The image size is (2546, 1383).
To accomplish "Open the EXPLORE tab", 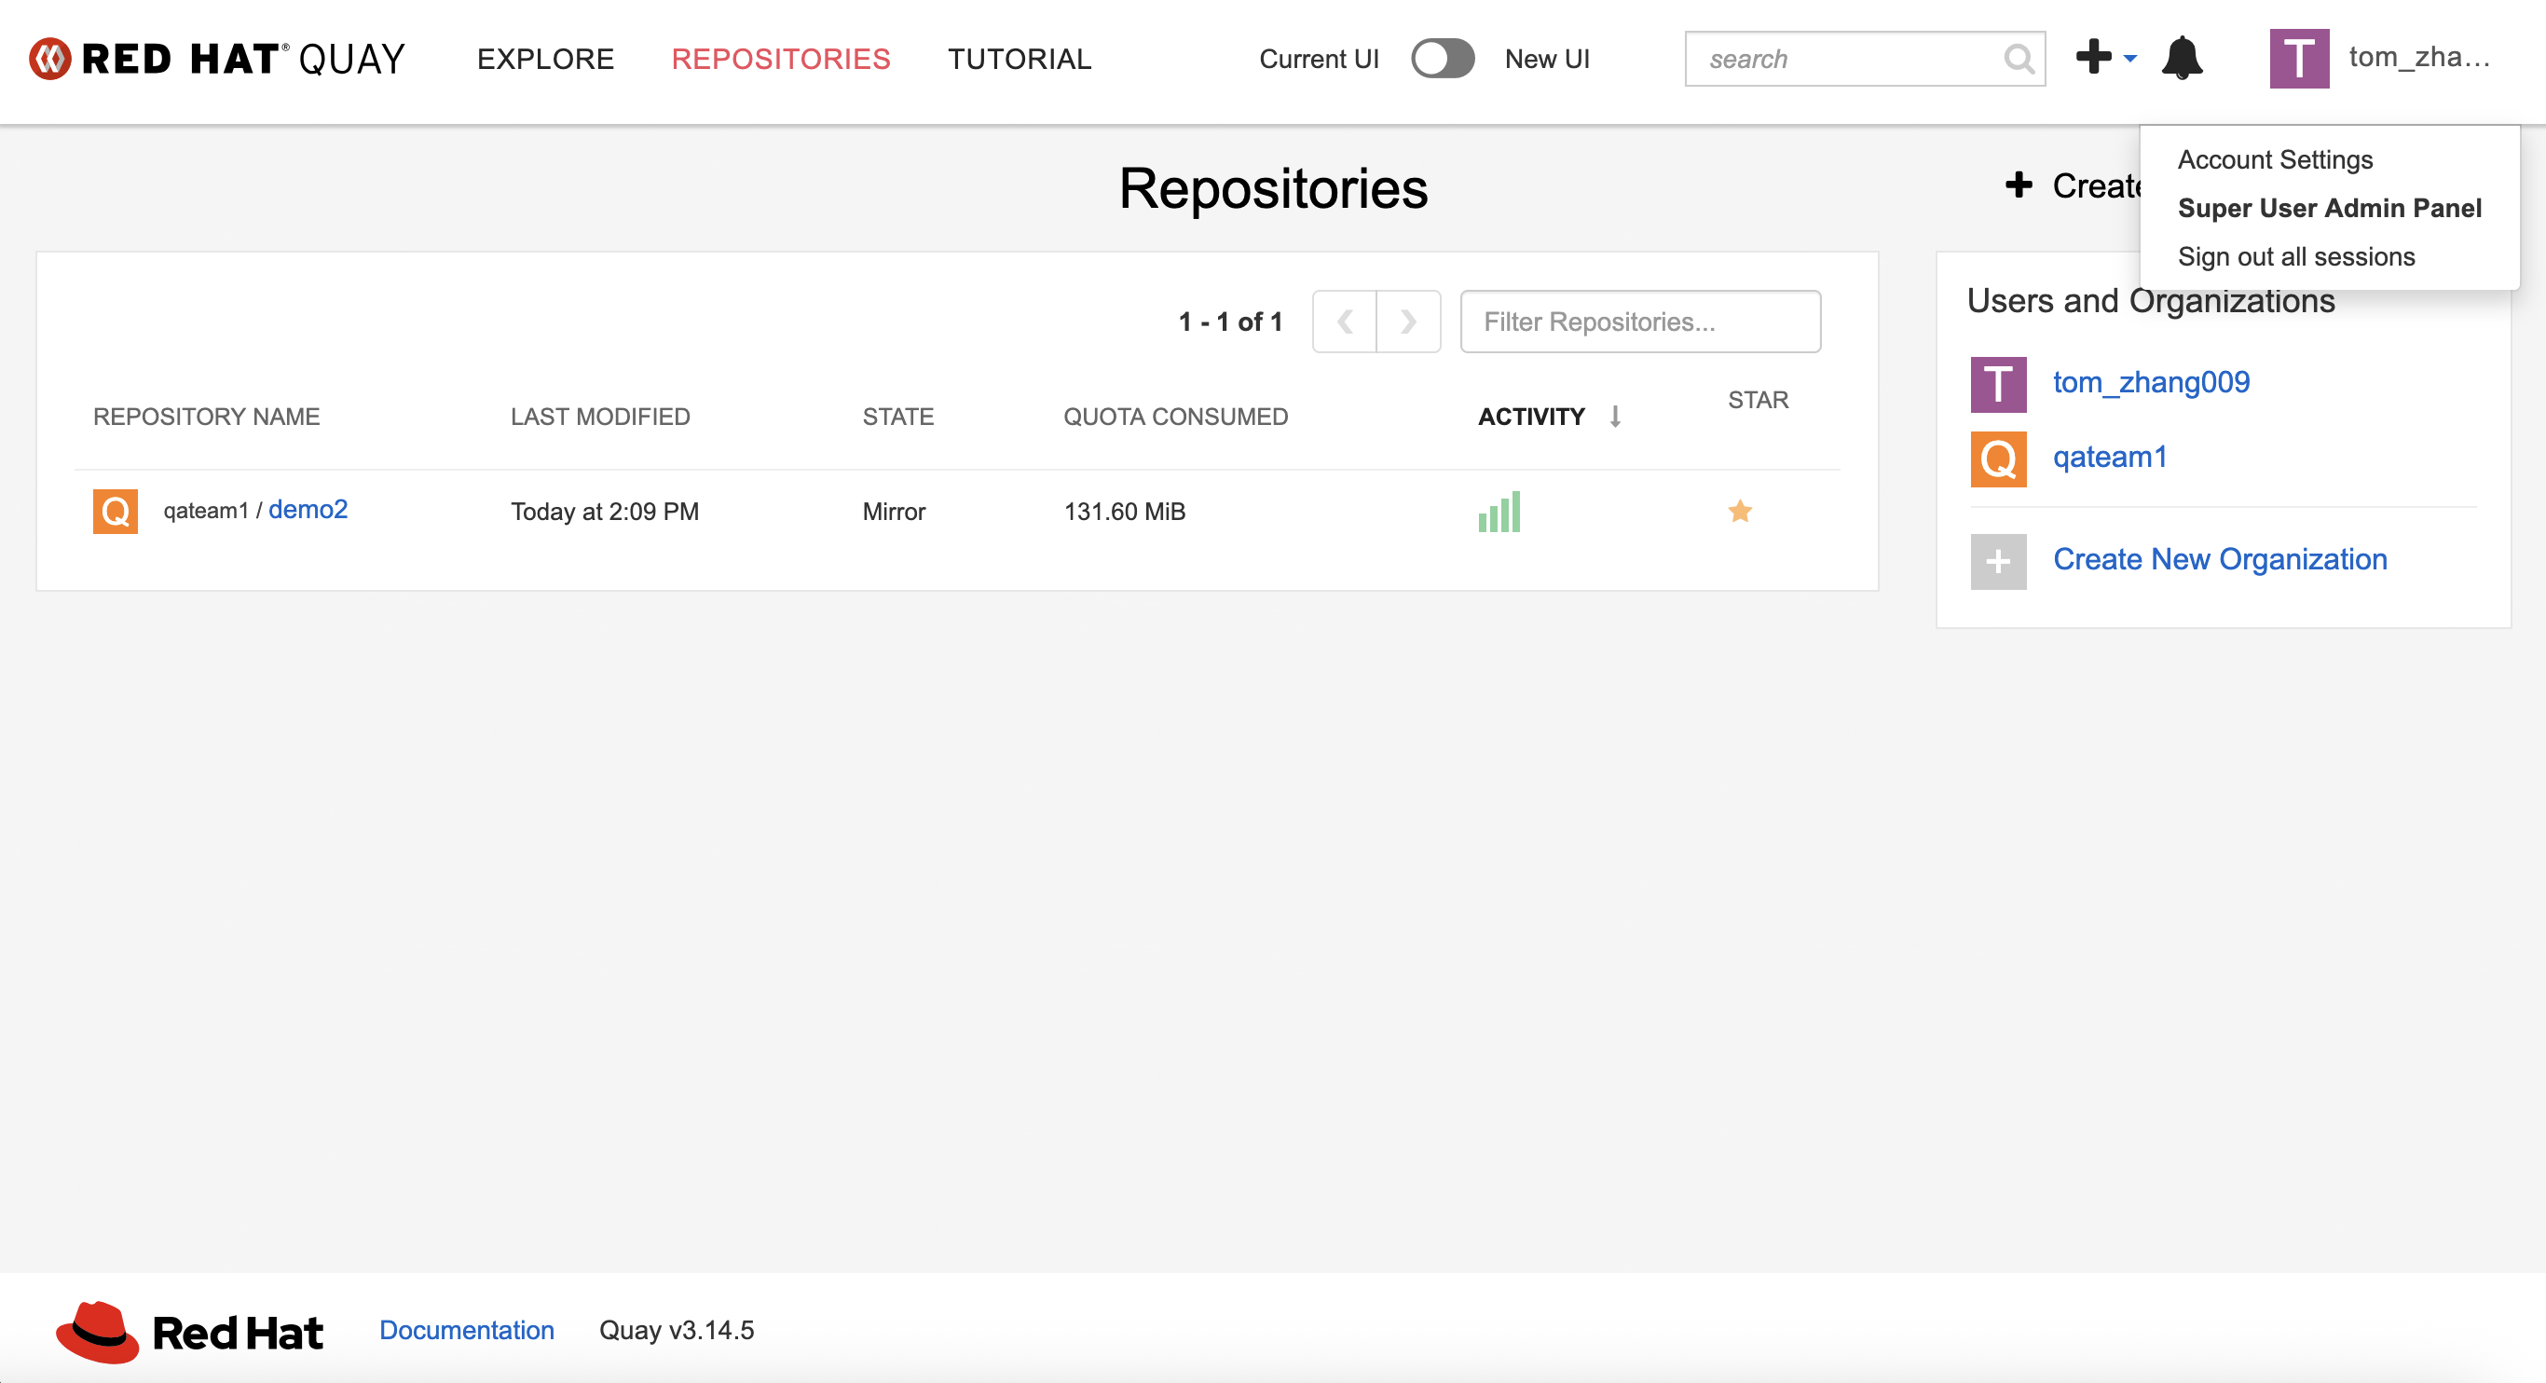I will (x=545, y=59).
